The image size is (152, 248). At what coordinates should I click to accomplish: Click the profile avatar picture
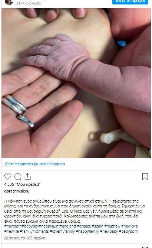[x=9, y=2]
